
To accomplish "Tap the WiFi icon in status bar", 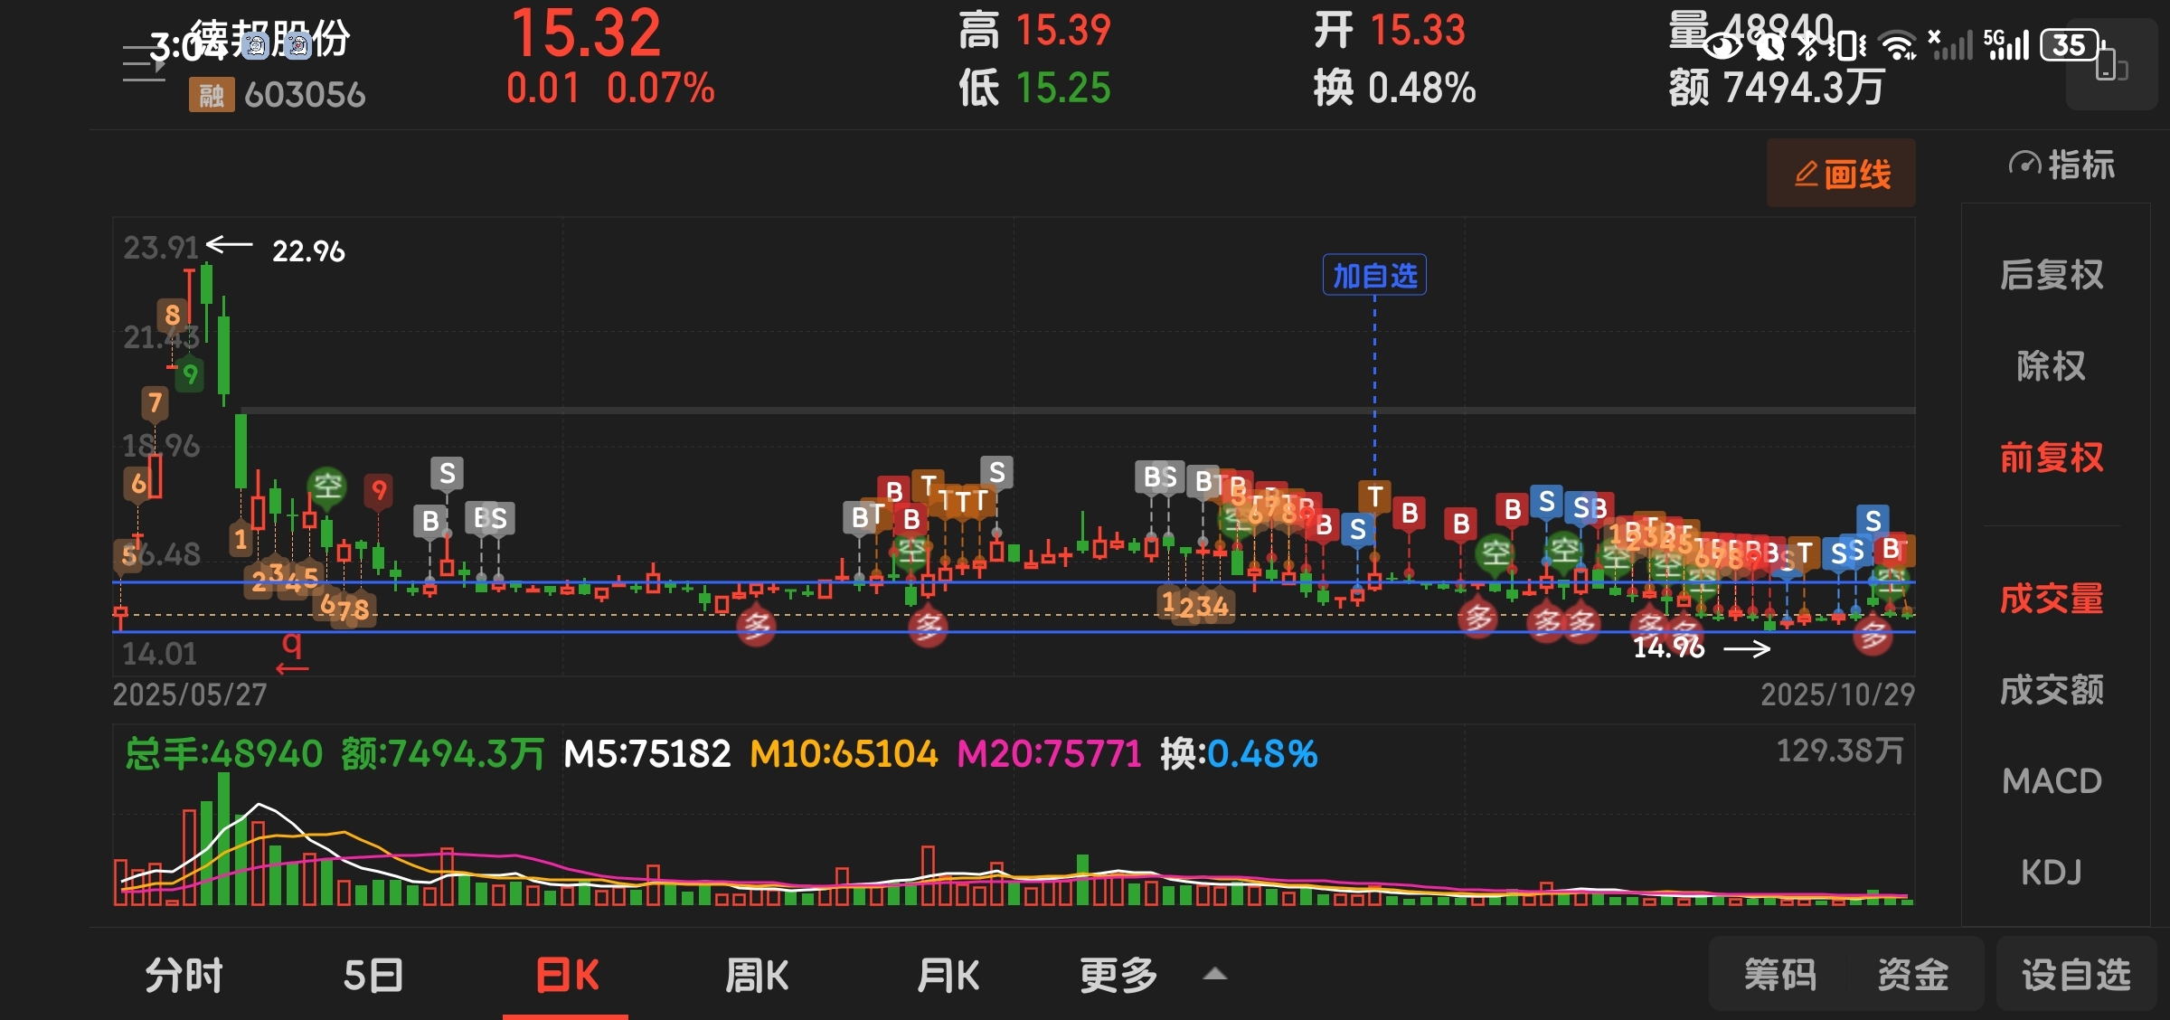I will coord(1897,44).
